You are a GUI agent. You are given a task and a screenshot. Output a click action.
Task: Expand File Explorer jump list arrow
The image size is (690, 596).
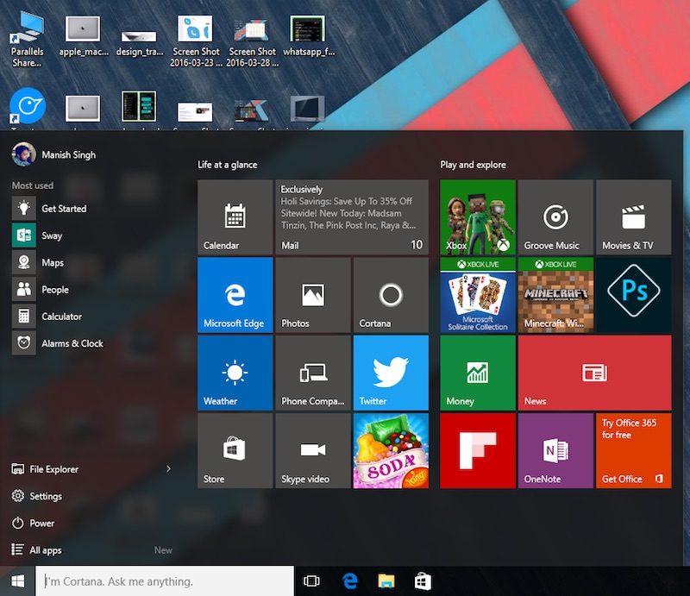(x=168, y=469)
